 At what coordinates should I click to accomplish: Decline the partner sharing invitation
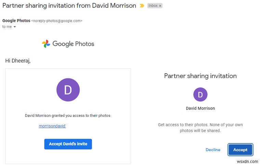213,150
